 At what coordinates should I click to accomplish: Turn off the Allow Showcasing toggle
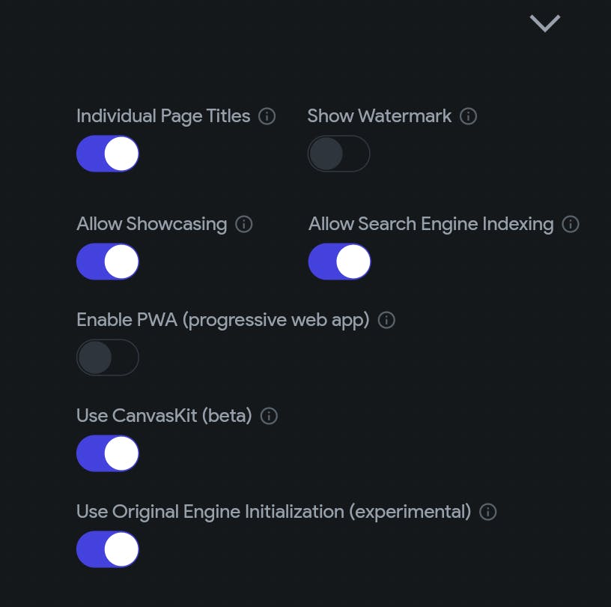108,262
